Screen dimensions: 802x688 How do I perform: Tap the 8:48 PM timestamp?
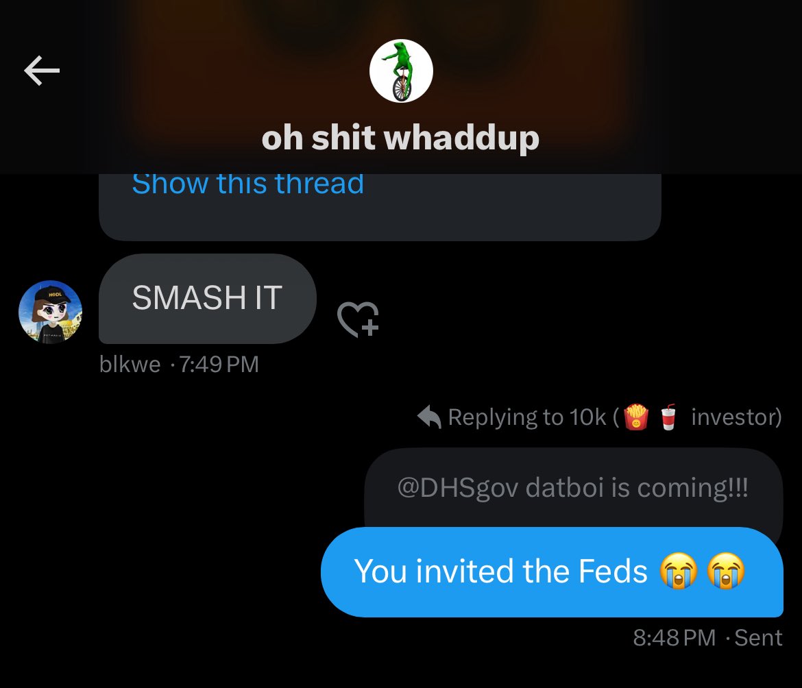674,638
